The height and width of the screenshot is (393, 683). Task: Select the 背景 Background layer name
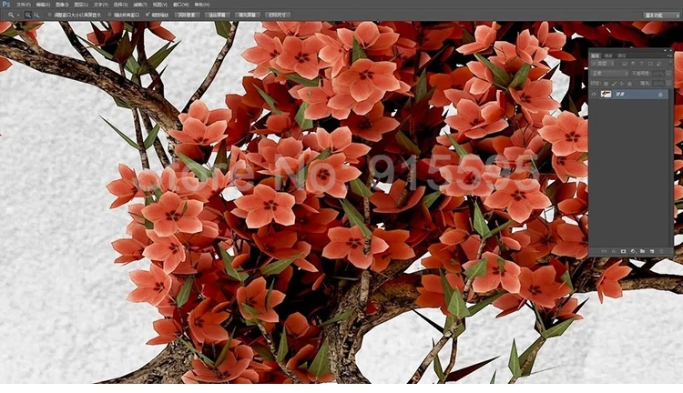click(620, 94)
